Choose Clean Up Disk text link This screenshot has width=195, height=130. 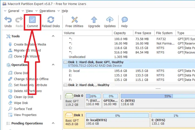tap(24, 97)
